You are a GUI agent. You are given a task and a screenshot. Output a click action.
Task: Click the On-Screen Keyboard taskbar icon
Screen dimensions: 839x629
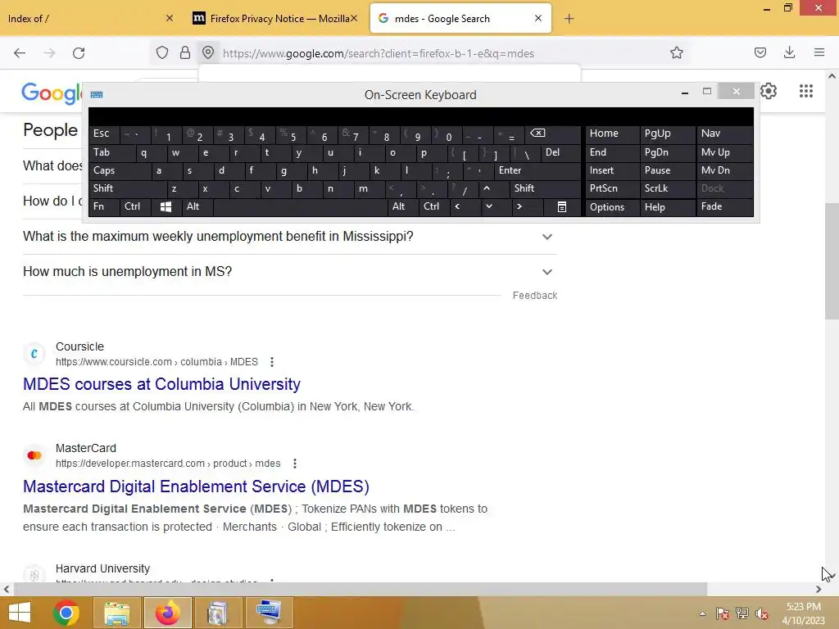coord(268,613)
